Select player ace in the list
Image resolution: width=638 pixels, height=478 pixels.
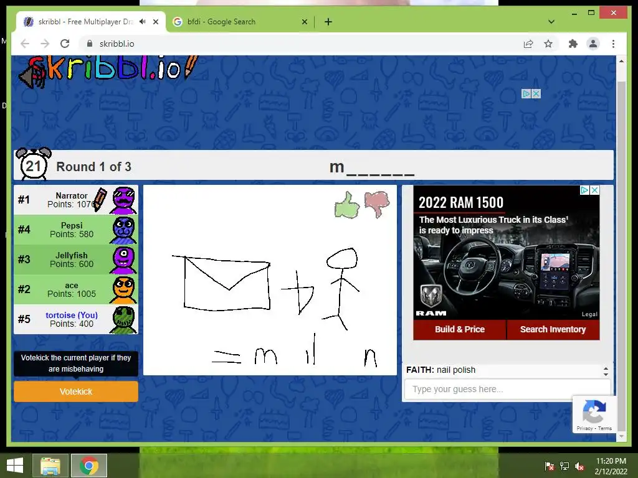coord(76,289)
